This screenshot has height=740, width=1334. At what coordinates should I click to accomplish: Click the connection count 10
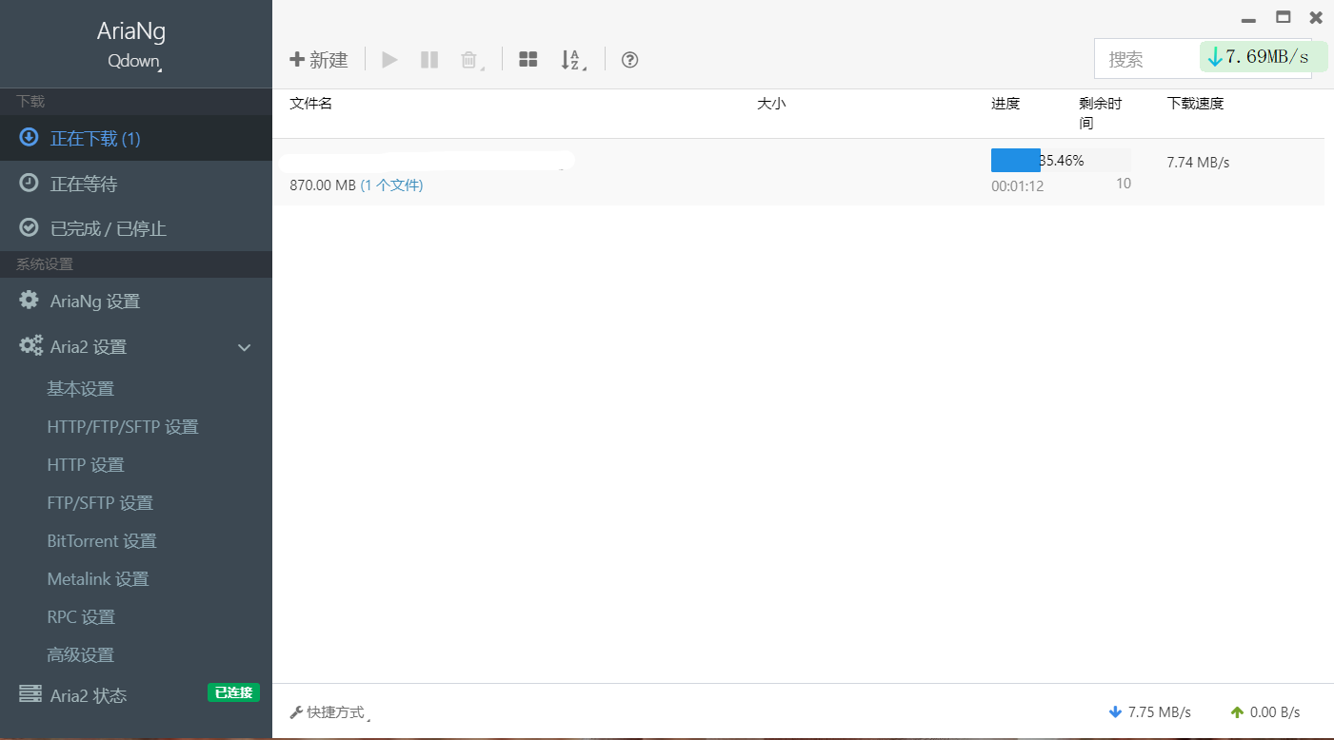click(1124, 184)
